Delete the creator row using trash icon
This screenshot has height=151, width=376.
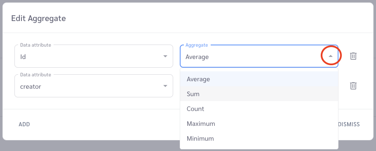point(353,86)
